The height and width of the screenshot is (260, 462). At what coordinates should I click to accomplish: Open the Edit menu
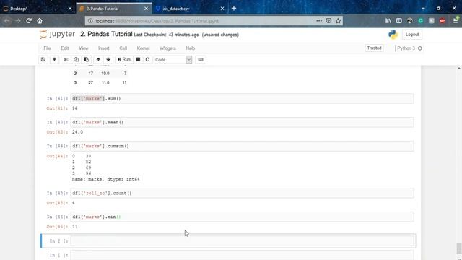pyautogui.click(x=65, y=48)
